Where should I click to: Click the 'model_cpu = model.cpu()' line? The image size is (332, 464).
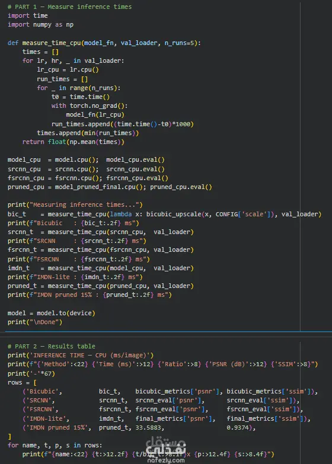click(86, 160)
